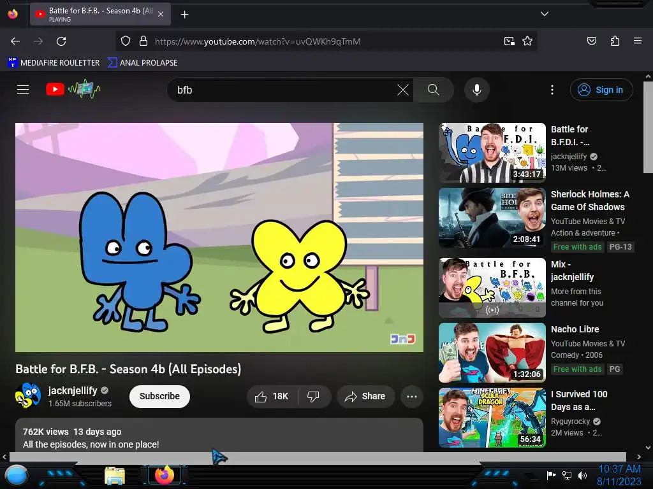Search with your voice microphone
Screen dimensions: 653x489
tap(477, 90)
